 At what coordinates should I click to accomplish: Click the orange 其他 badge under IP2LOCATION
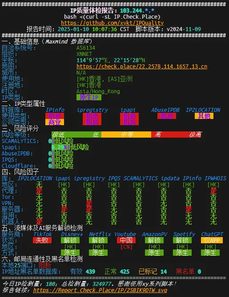pyautogui.click(x=204, y=116)
